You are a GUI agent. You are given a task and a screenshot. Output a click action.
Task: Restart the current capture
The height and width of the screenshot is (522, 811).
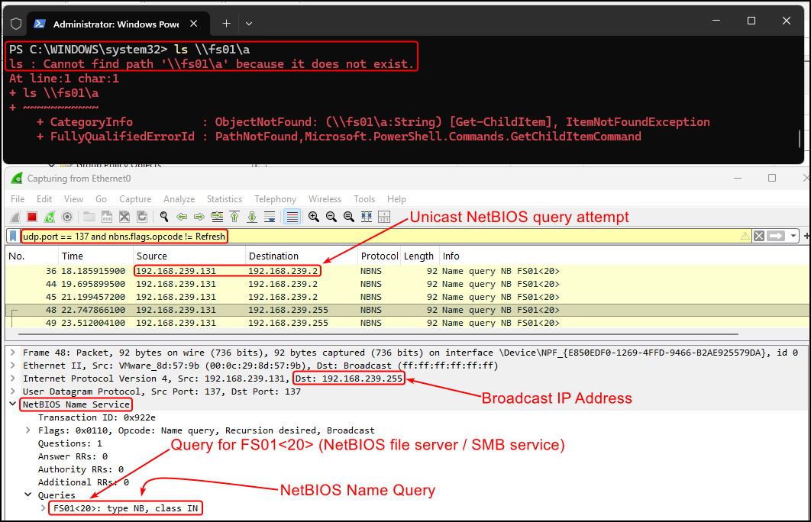(50, 217)
